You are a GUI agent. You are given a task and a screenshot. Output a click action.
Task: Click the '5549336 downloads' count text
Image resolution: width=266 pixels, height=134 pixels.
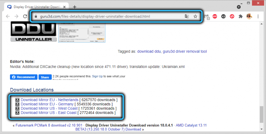click(93, 104)
